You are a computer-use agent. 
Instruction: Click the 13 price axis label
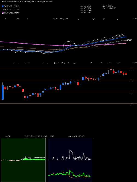(131, 69)
